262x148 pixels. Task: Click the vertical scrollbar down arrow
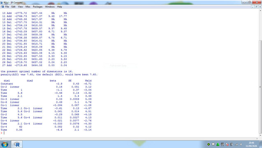[x=260, y=135]
